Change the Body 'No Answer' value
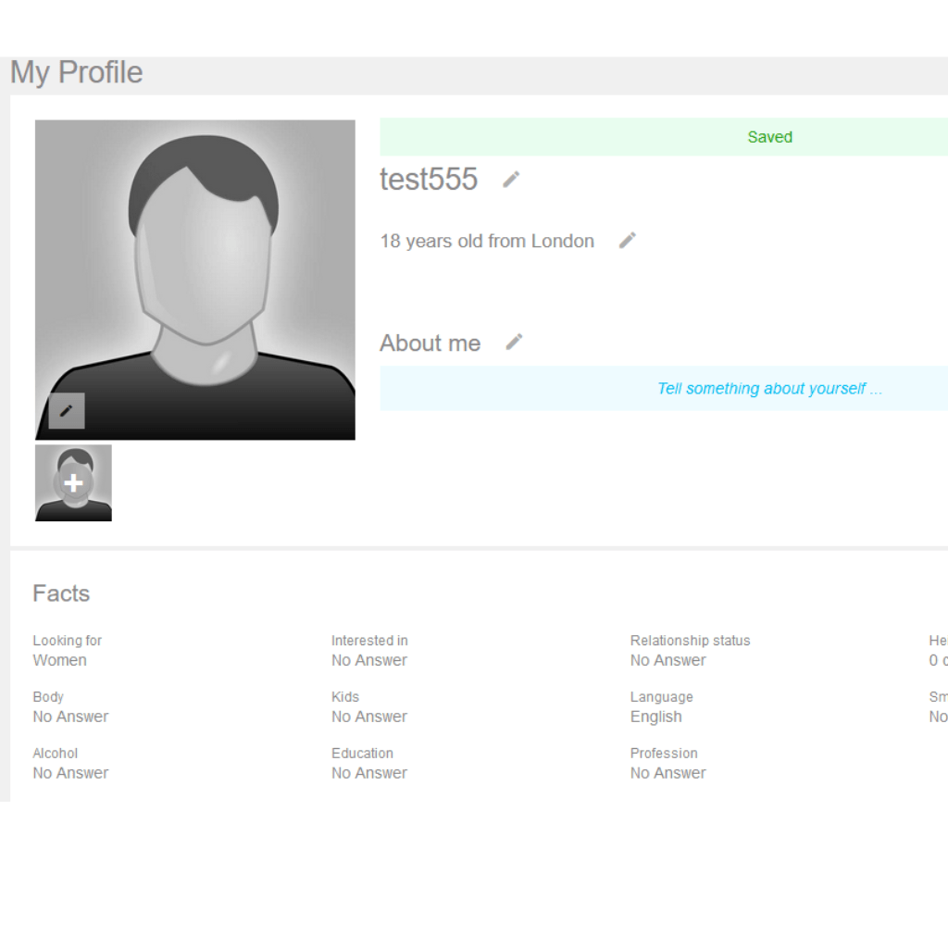Image resolution: width=948 pixels, height=948 pixels. (70, 717)
